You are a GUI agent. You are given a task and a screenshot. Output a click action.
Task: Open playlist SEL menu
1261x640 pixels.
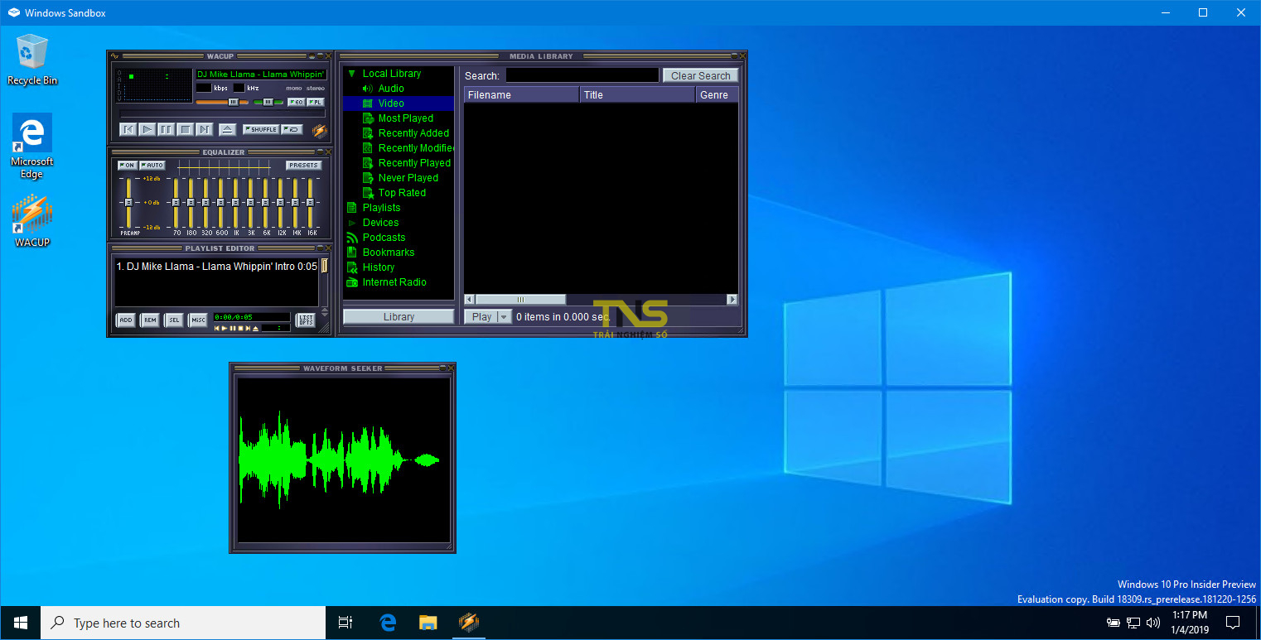tap(174, 320)
